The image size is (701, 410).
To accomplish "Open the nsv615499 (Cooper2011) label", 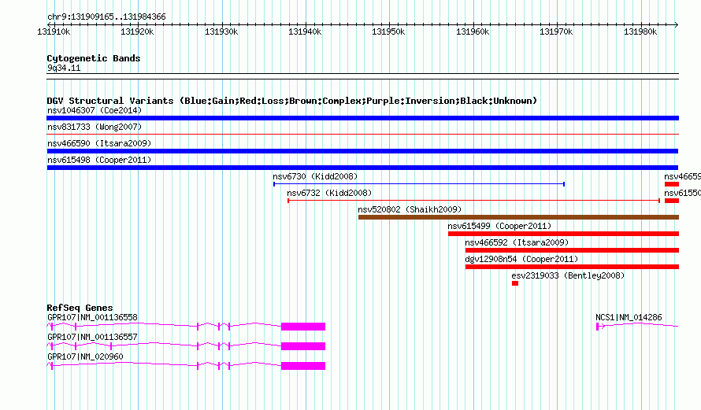I will (499, 226).
